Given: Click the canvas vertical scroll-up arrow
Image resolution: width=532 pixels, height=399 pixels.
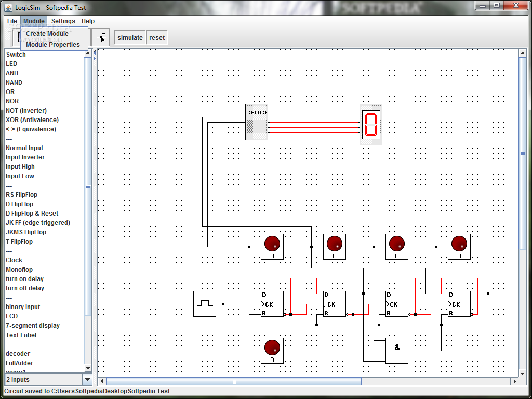Looking at the screenshot, I should pos(523,54).
